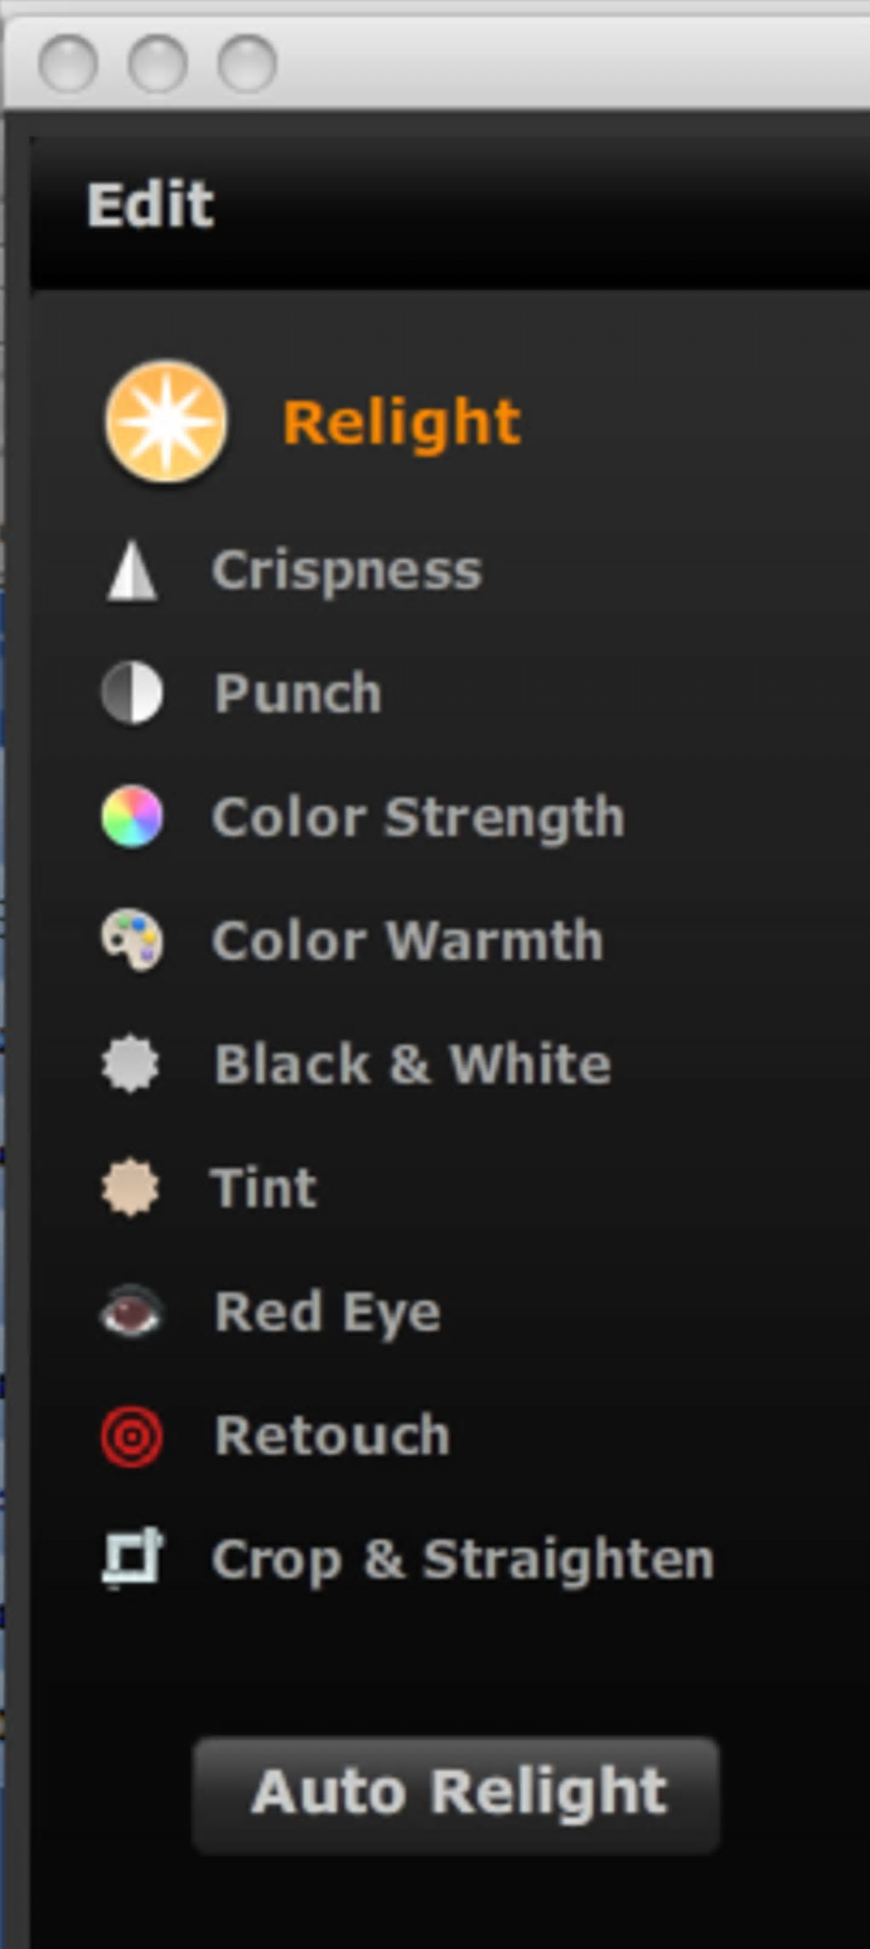Viewport: 870px width, 1949px height.
Task: Open Color Strength text option
Action: pyautogui.click(x=418, y=817)
